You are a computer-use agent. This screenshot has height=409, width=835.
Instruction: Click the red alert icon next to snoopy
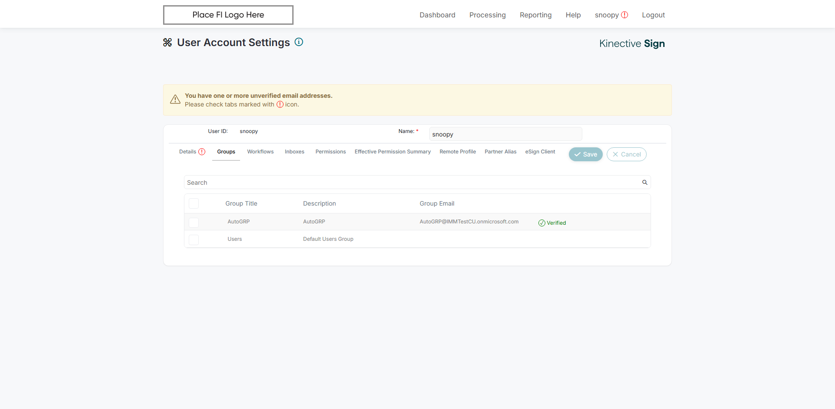pyautogui.click(x=625, y=15)
